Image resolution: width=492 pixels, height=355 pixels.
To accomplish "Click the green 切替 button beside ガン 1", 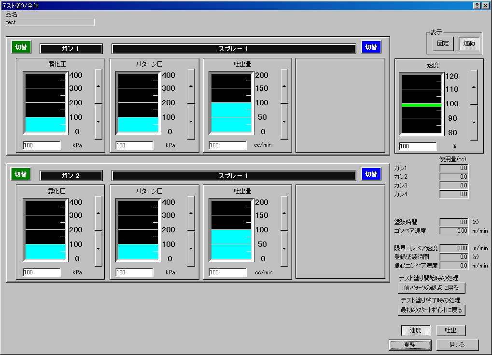I will click(21, 47).
